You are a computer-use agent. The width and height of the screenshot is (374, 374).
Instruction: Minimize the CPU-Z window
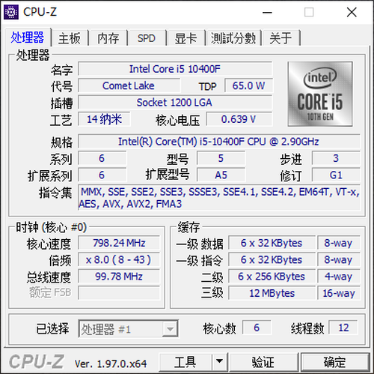[267, 12]
